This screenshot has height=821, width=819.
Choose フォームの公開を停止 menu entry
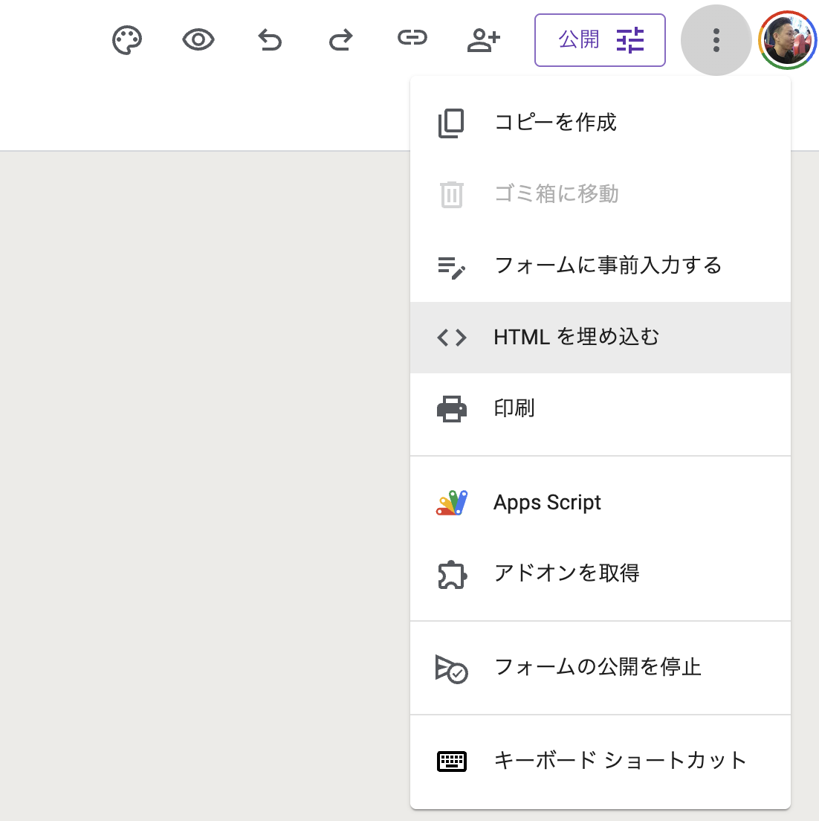point(601,668)
